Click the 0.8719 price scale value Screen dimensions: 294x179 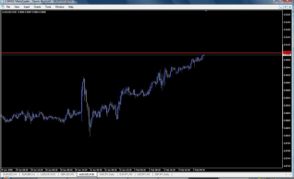point(287,166)
